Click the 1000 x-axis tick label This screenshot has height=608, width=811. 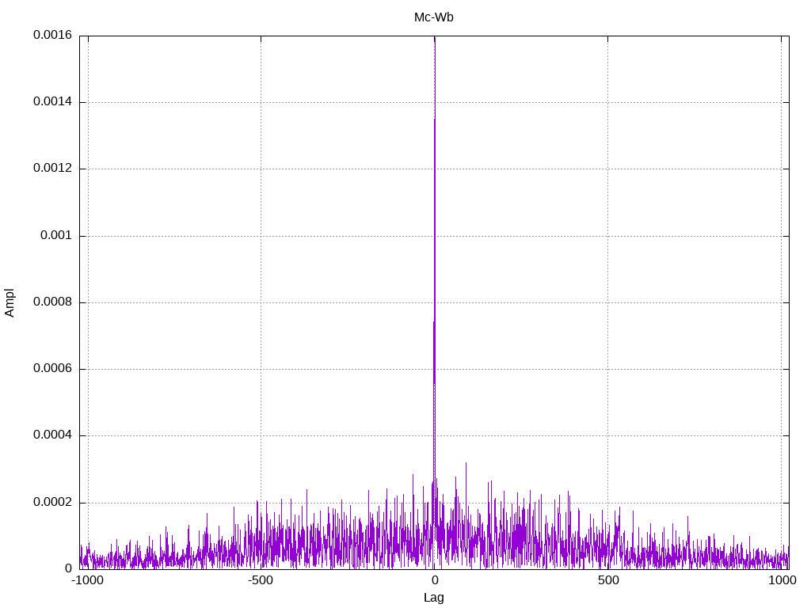click(x=782, y=580)
